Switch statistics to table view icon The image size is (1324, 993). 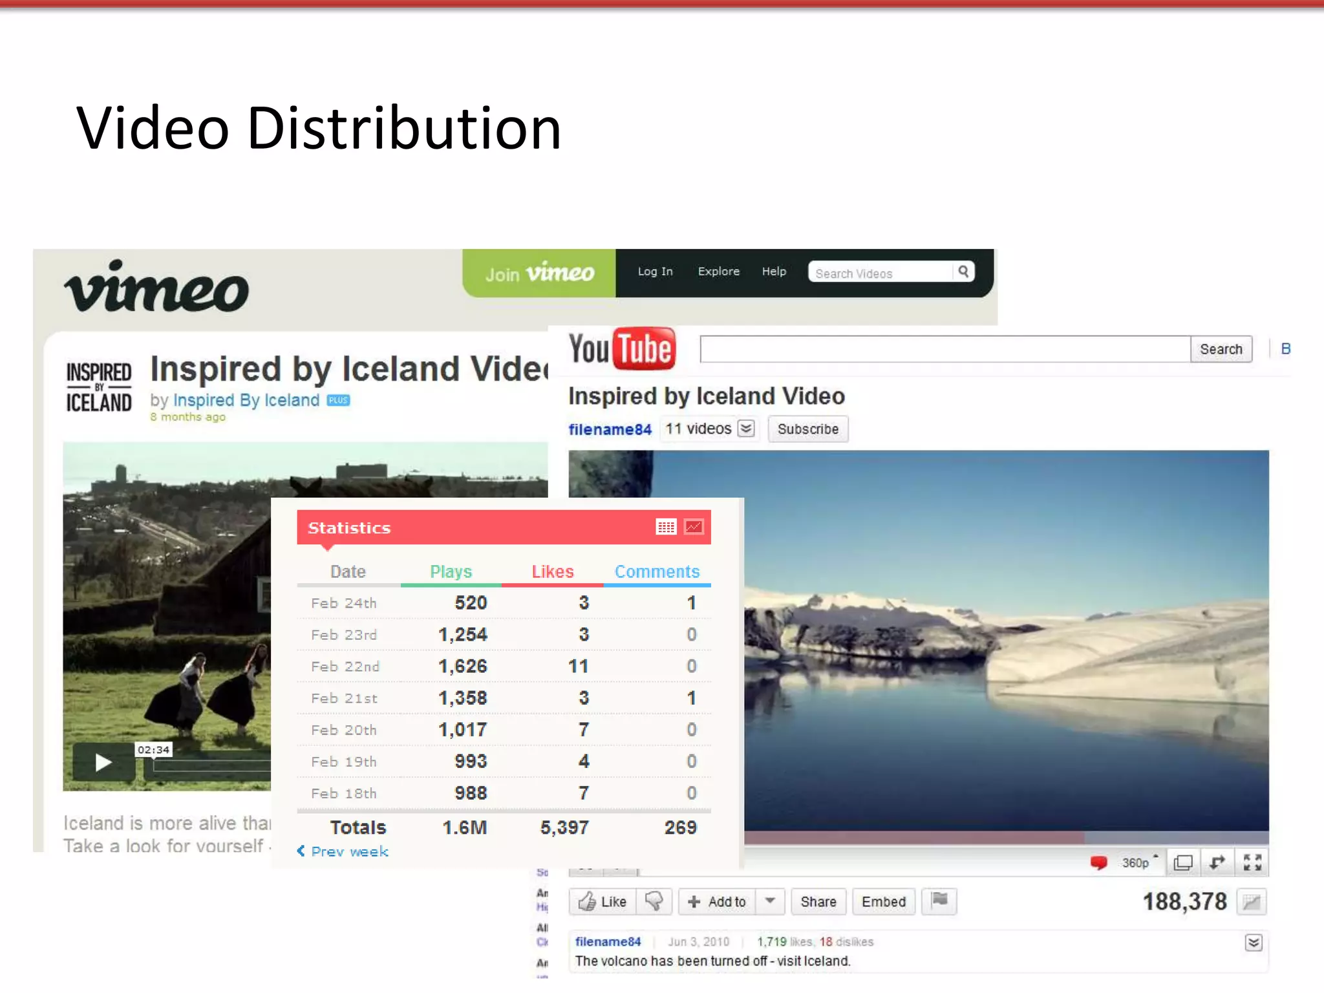pos(666,528)
